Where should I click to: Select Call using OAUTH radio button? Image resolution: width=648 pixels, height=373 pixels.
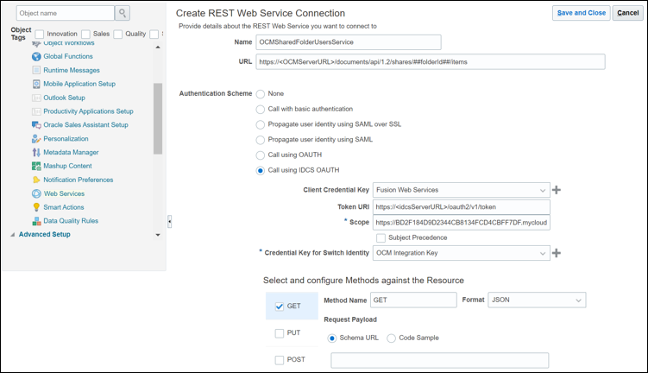(261, 155)
